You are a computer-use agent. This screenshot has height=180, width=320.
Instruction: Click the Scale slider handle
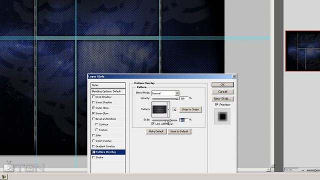click(x=170, y=120)
